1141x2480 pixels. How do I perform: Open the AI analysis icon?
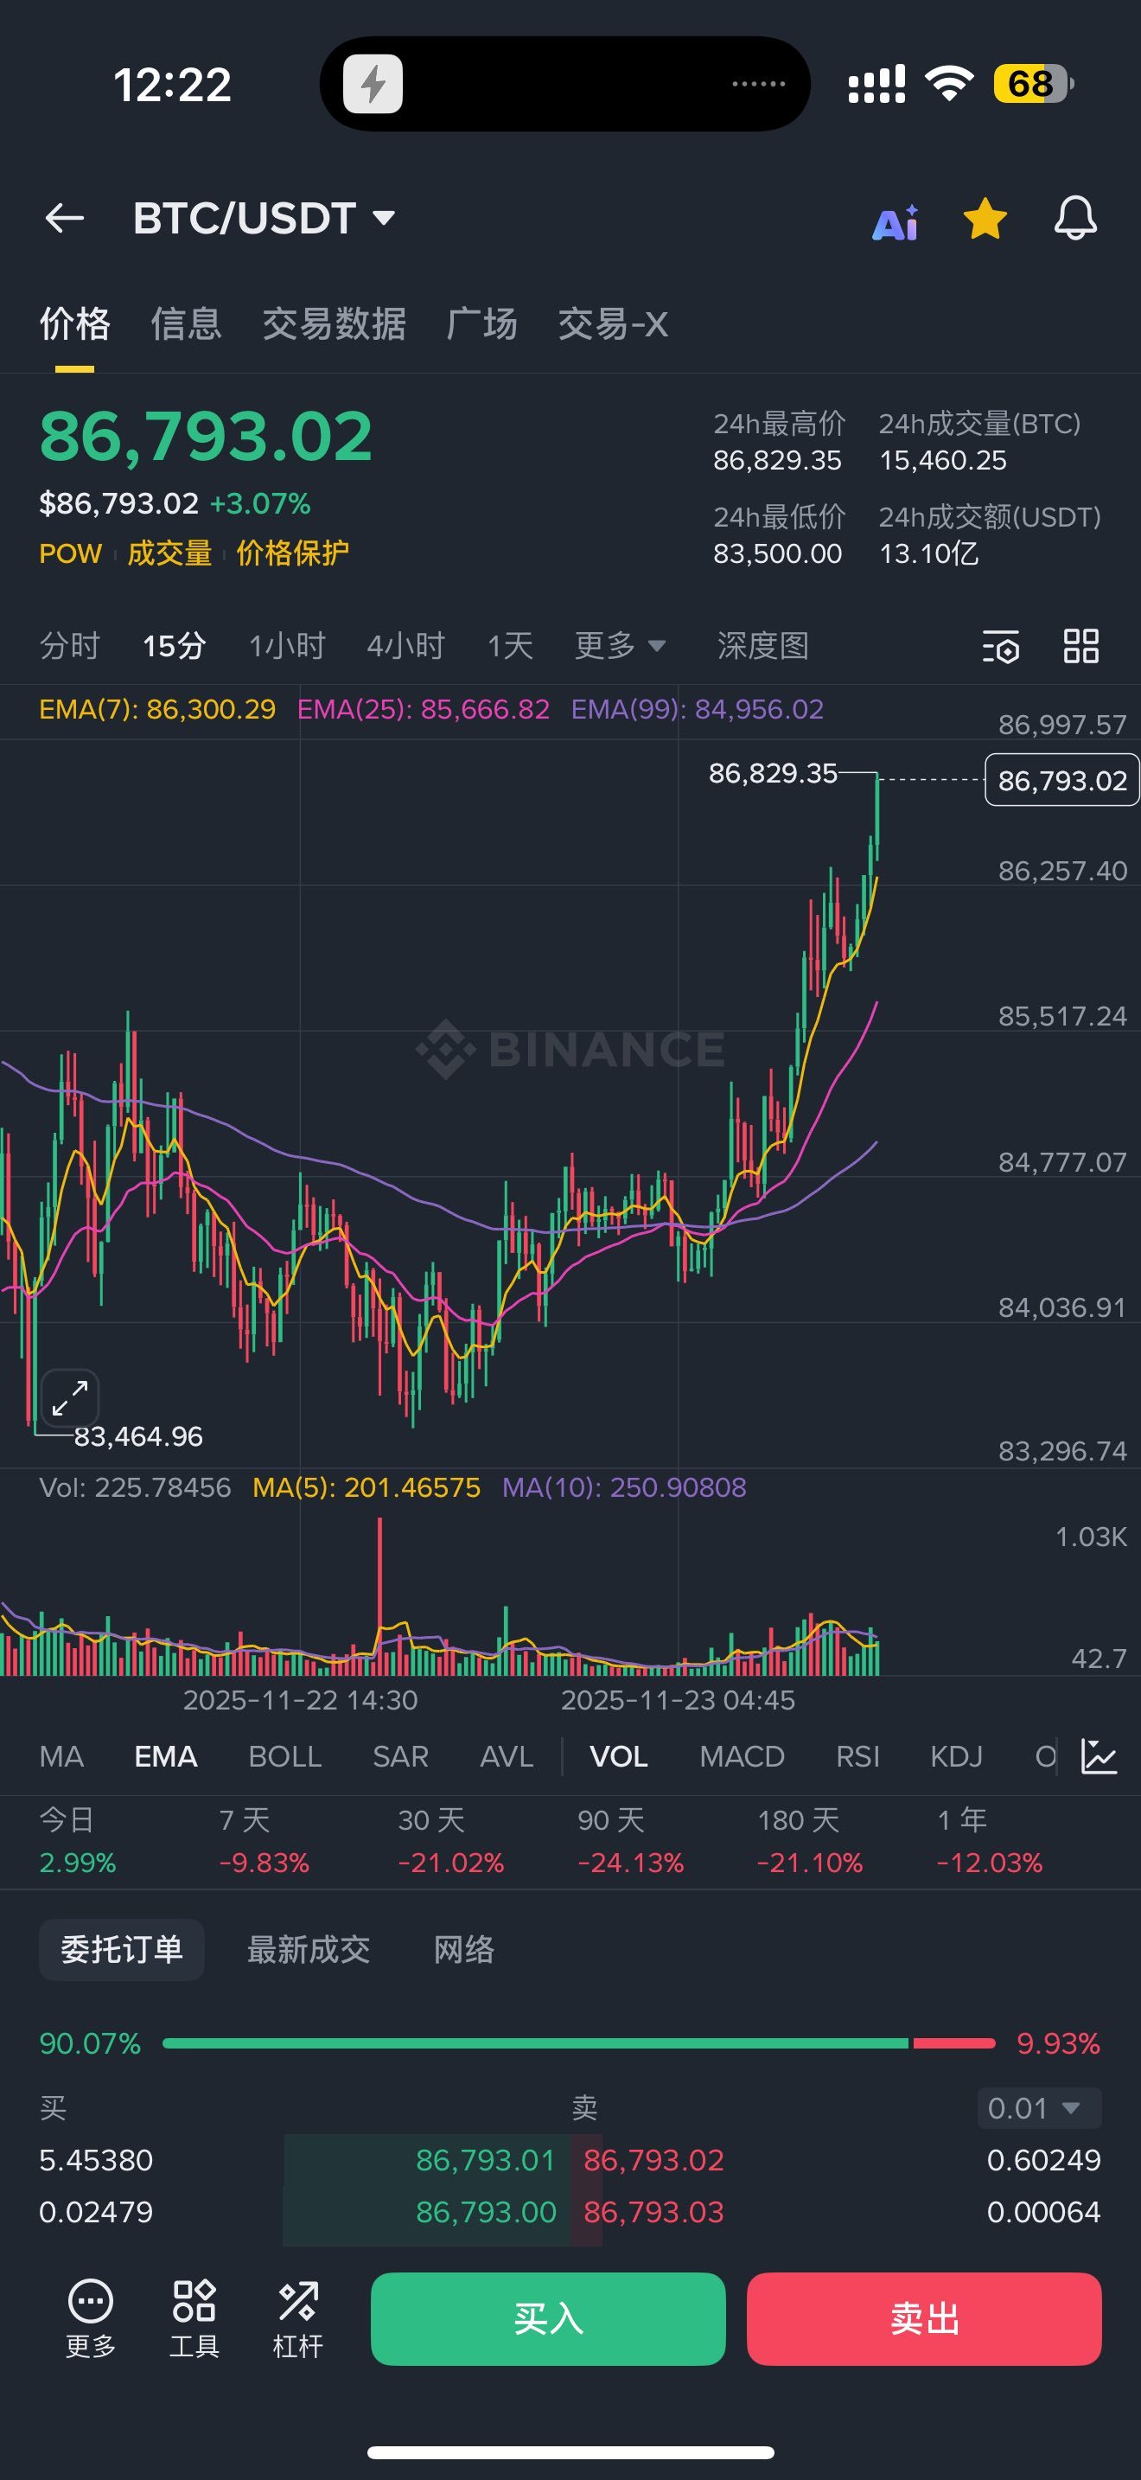click(x=895, y=222)
